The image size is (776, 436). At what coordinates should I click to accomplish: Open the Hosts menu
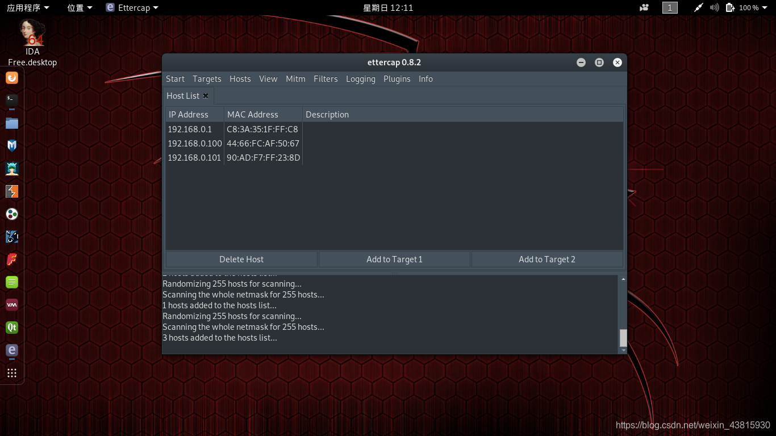coord(240,79)
